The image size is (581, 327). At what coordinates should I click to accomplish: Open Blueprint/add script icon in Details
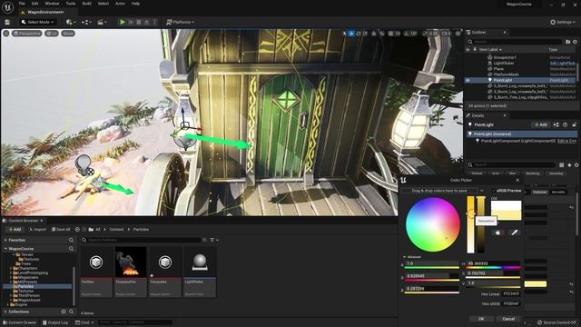click(556, 125)
